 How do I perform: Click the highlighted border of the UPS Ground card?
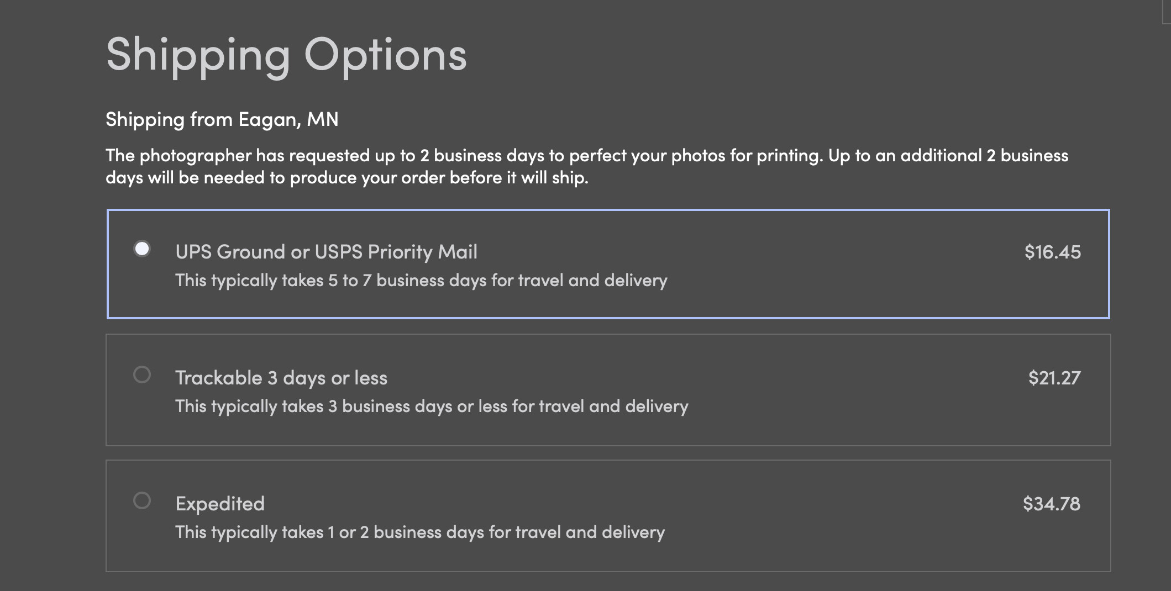608,210
